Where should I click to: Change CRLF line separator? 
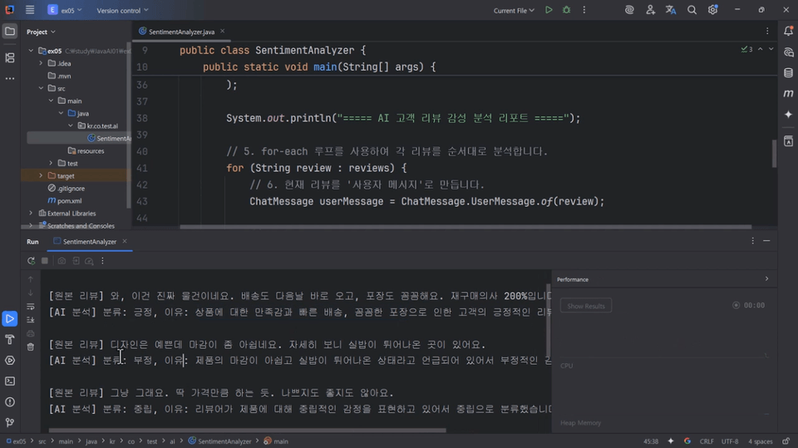pyautogui.click(x=707, y=441)
